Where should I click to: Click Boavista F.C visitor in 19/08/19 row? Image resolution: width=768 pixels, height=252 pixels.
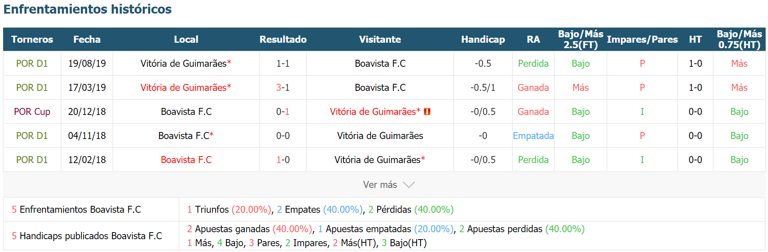click(380, 64)
